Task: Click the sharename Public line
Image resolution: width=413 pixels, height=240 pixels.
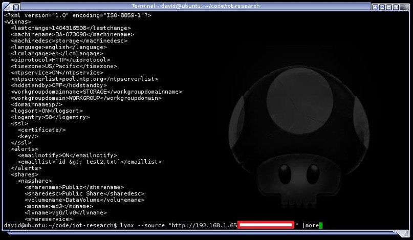Action: coord(74,187)
